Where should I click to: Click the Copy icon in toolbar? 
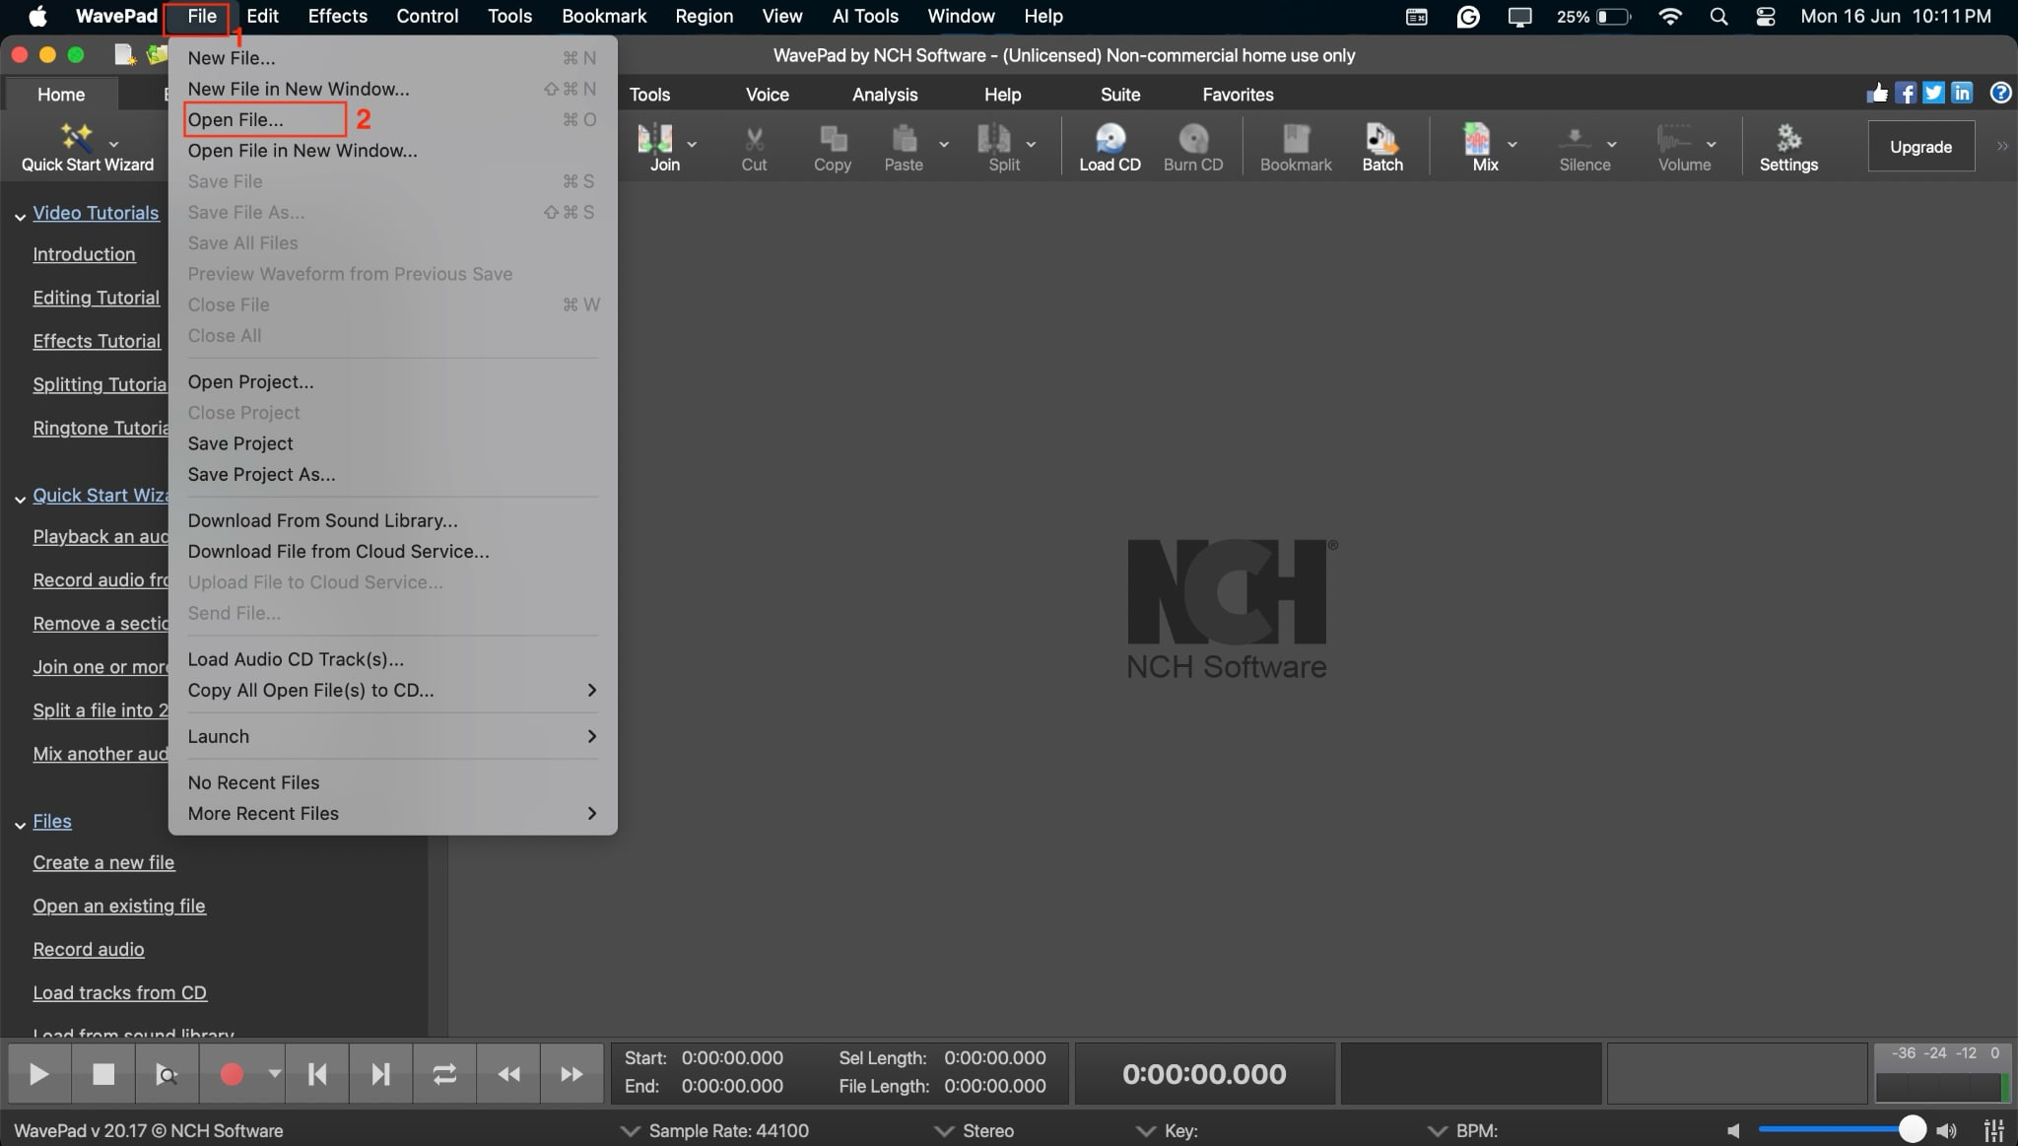tap(834, 139)
